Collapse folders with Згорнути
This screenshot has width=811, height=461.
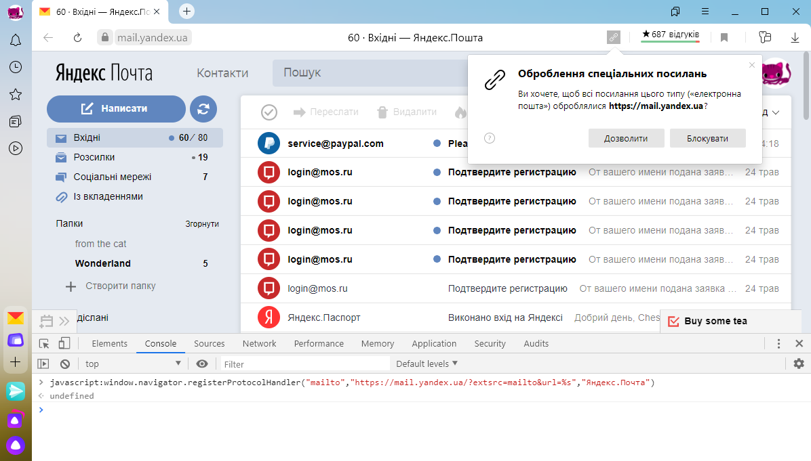coord(202,224)
